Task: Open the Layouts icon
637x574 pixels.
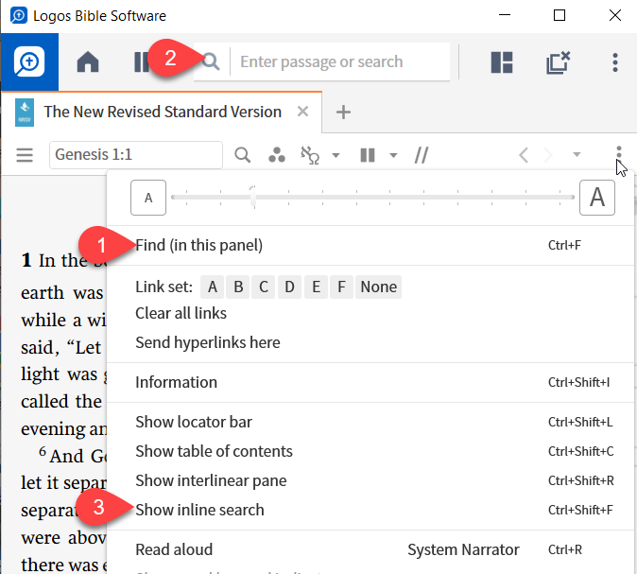Action: pos(502,62)
